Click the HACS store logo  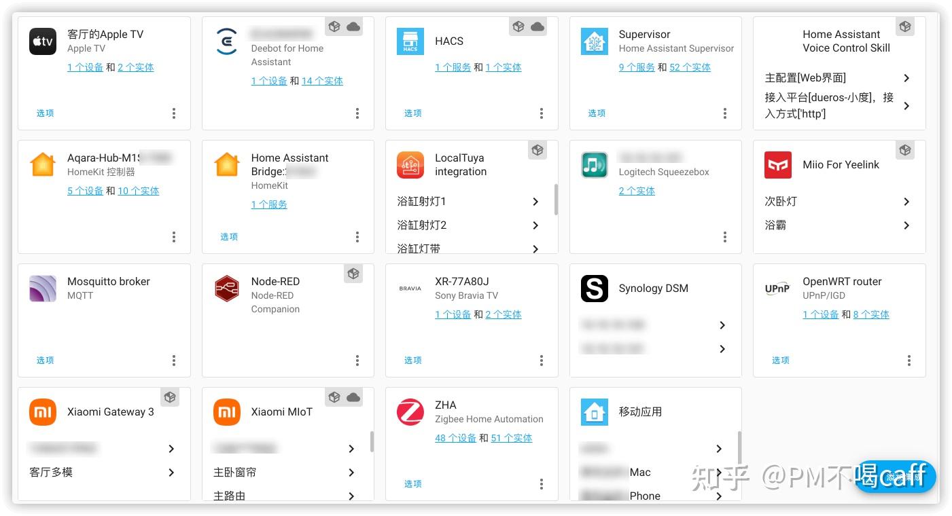pos(410,41)
